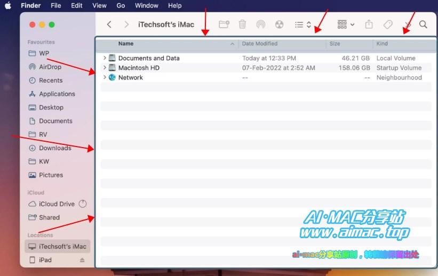Open the Help menu
The image size is (438, 276).
[x=175, y=5]
